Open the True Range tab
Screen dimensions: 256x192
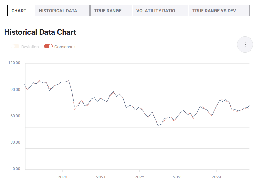108,11
